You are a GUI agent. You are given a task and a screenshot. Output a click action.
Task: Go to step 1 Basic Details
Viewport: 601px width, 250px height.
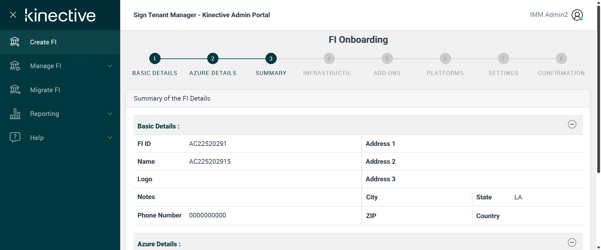coord(155,58)
